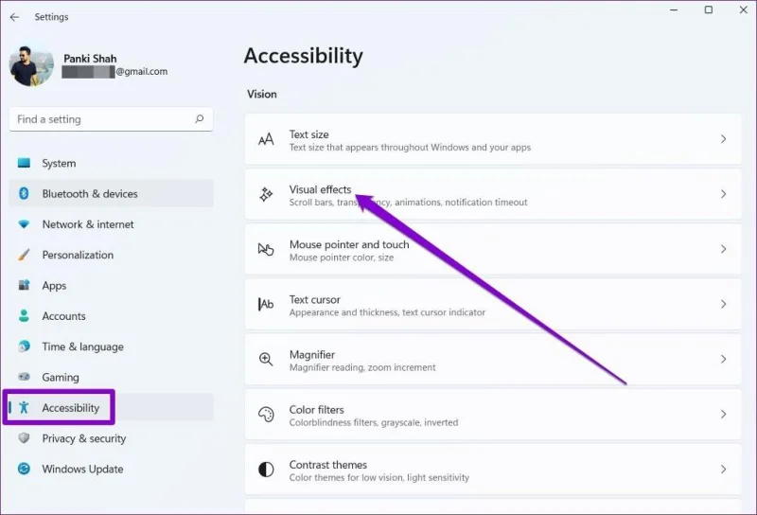Screen dimensions: 757x515
Task: Go to Bluetooth & devices
Action: (x=111, y=193)
